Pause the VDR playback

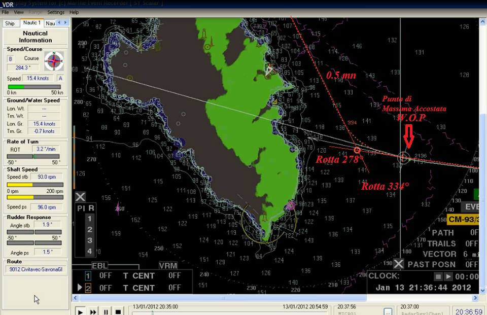[106, 311]
